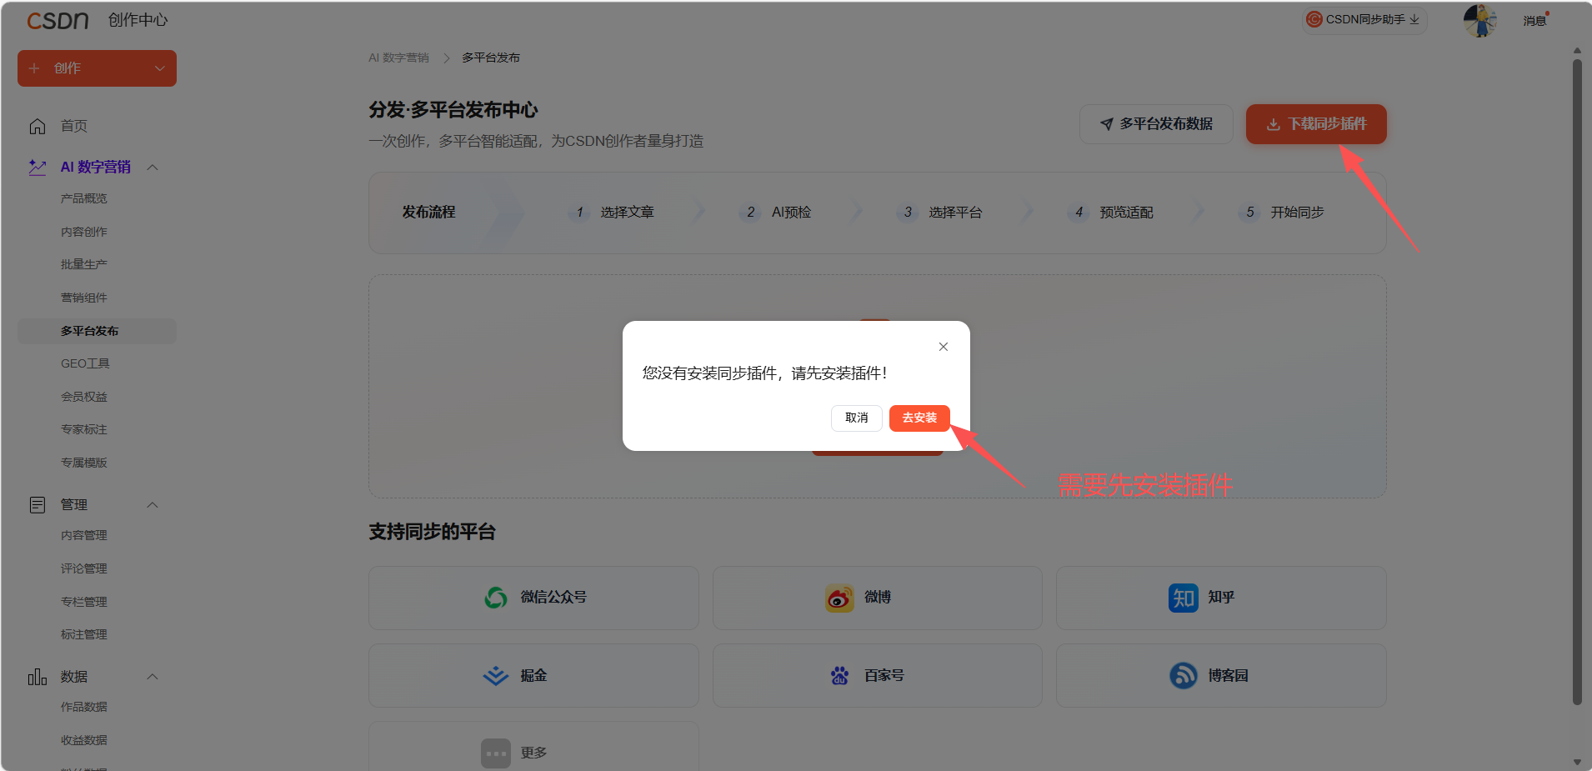Click the 微信公众号 label text
The image size is (1592, 771).
pyautogui.click(x=553, y=598)
